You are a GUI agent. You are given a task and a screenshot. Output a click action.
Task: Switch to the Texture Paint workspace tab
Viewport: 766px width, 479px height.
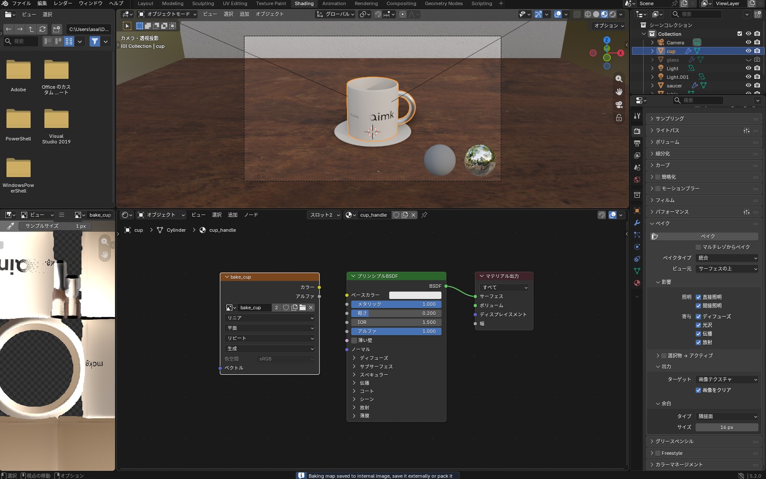point(271,4)
